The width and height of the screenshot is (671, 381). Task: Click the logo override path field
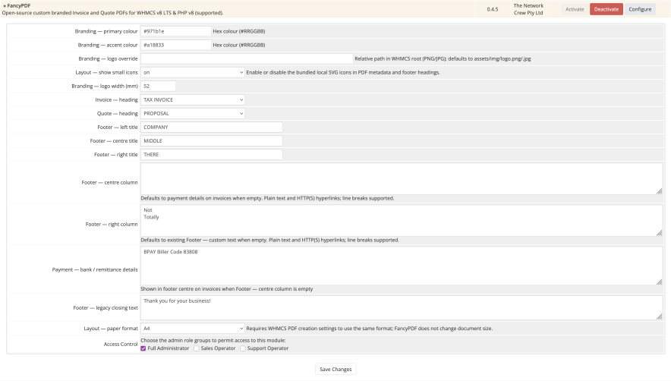(247, 58)
